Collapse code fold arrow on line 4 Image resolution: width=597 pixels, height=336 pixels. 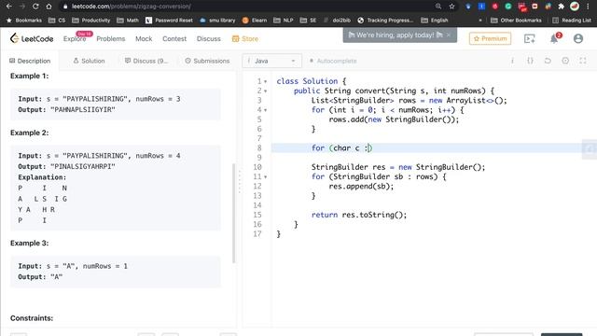click(x=265, y=110)
